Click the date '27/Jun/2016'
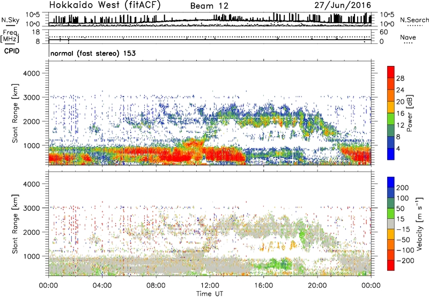Viewport: 429px width, 297px height. click(343, 5)
